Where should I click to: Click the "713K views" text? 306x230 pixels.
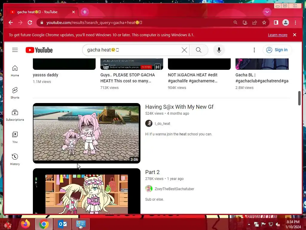[x=109, y=88]
